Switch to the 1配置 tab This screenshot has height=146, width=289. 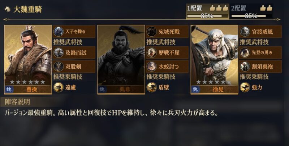207,12
